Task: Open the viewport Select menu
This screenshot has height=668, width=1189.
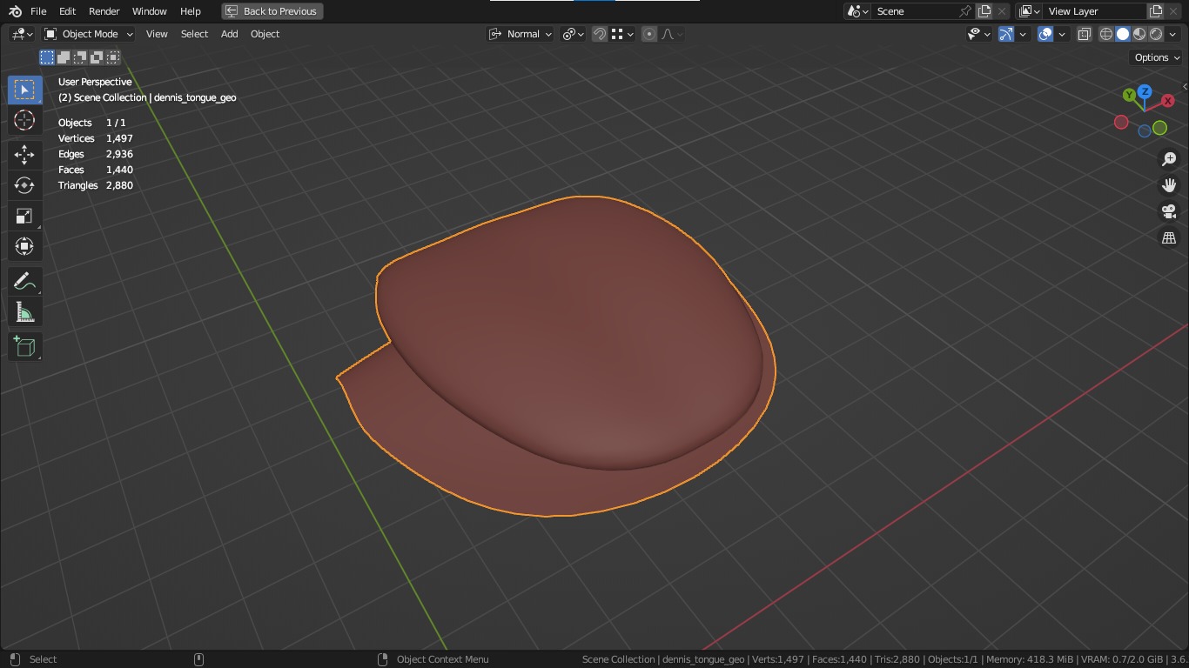Action: coord(194,34)
